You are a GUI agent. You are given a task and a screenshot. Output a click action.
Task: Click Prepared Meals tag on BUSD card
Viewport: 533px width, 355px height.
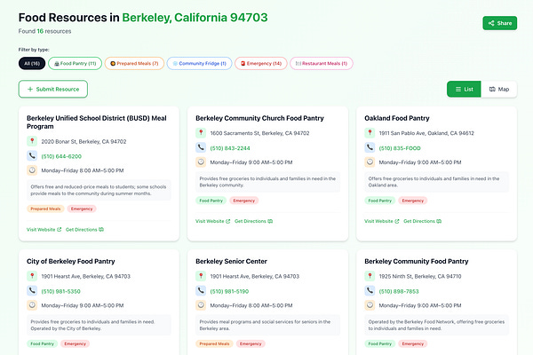[x=45, y=209]
